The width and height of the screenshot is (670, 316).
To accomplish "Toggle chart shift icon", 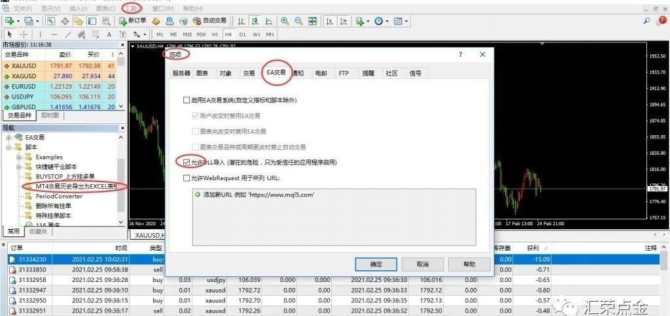I will point(343,21).
